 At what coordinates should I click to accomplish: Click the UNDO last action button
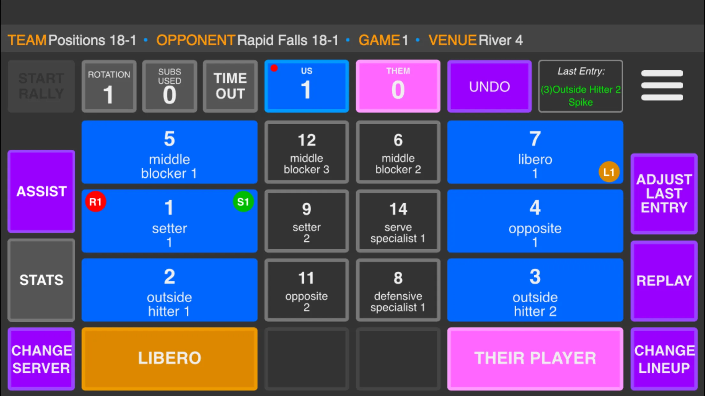(x=489, y=86)
